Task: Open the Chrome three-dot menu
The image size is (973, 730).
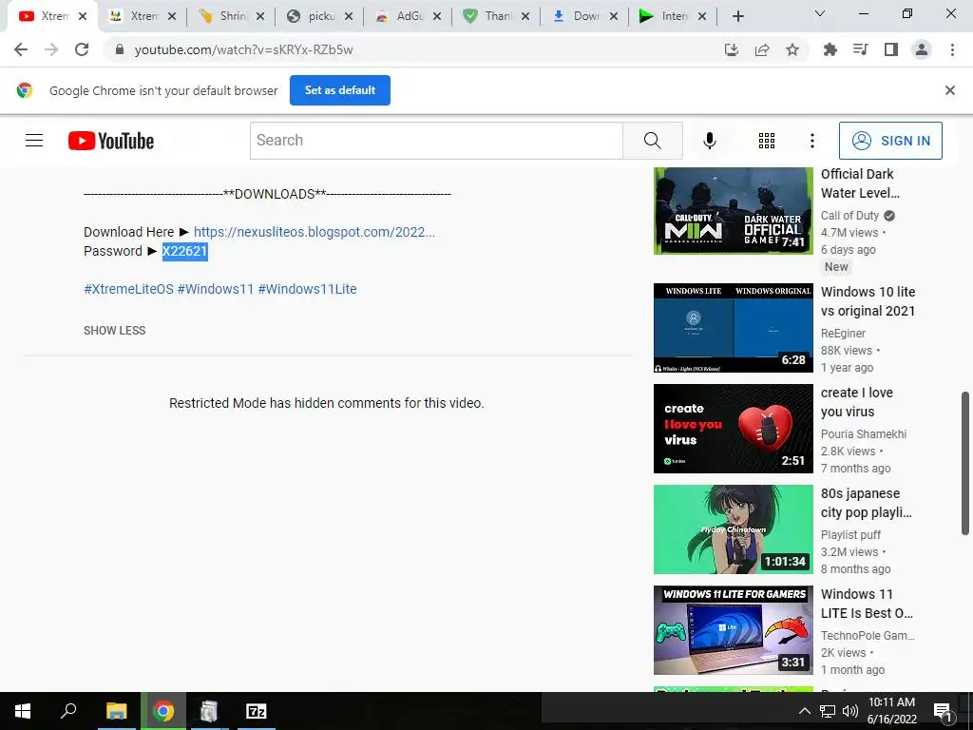Action: coord(952,49)
